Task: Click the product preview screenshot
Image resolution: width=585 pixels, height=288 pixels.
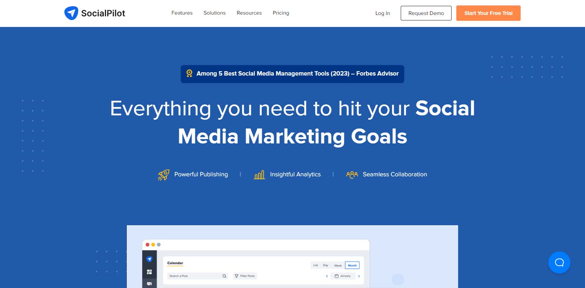Action: [x=292, y=257]
